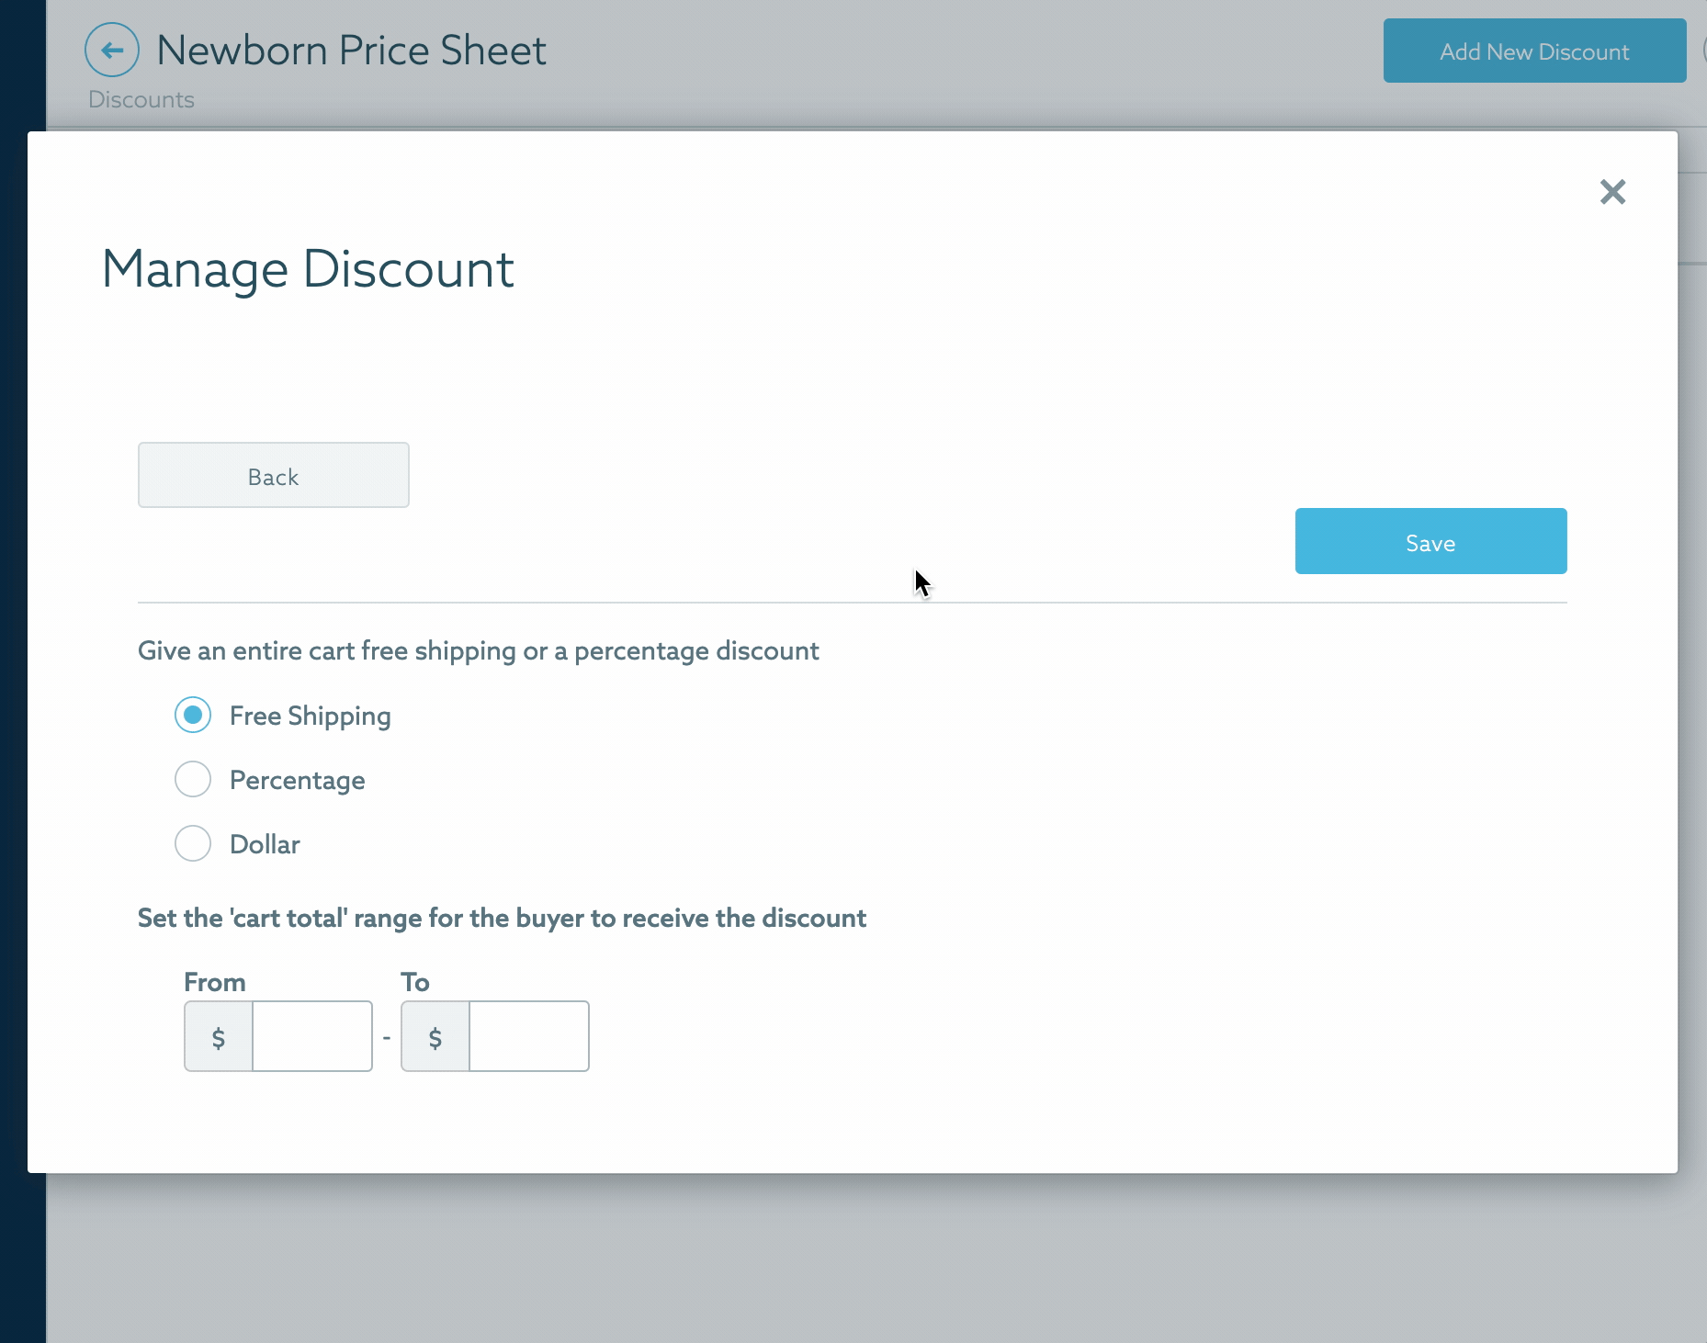The image size is (1707, 1343).
Task: Save the discount settings
Action: tap(1430, 541)
